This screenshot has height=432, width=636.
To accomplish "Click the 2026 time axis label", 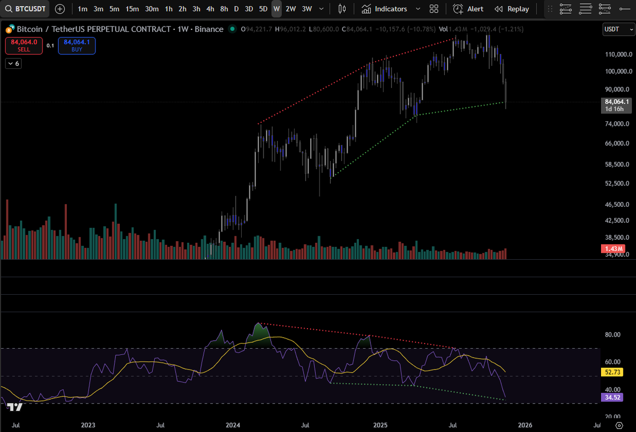I will click(525, 425).
